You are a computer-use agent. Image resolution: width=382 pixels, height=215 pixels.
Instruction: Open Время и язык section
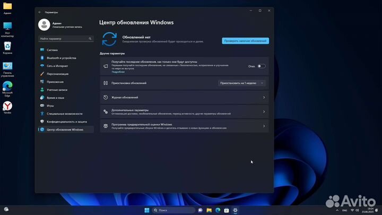pyautogui.click(x=66, y=98)
